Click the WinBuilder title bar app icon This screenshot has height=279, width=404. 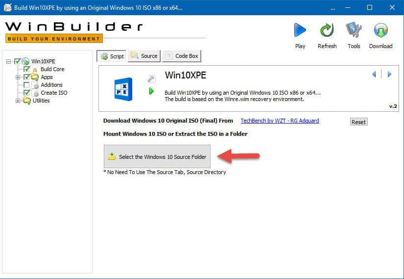point(8,7)
